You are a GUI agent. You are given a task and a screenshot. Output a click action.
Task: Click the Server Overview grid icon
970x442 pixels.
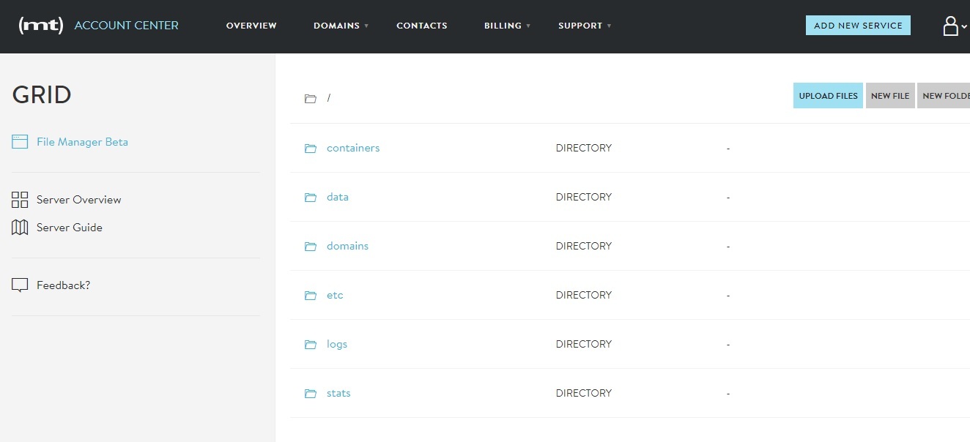20,200
